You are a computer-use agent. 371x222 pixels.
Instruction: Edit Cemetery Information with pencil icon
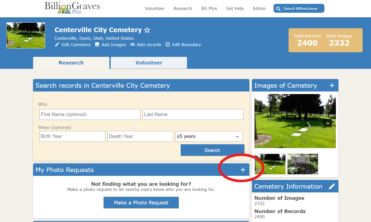coord(332,187)
